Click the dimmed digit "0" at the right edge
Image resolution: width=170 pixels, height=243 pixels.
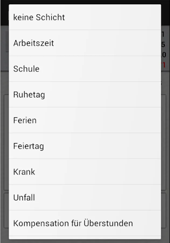[x=164, y=55]
